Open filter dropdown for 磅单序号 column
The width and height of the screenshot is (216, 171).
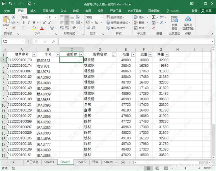[34, 55]
